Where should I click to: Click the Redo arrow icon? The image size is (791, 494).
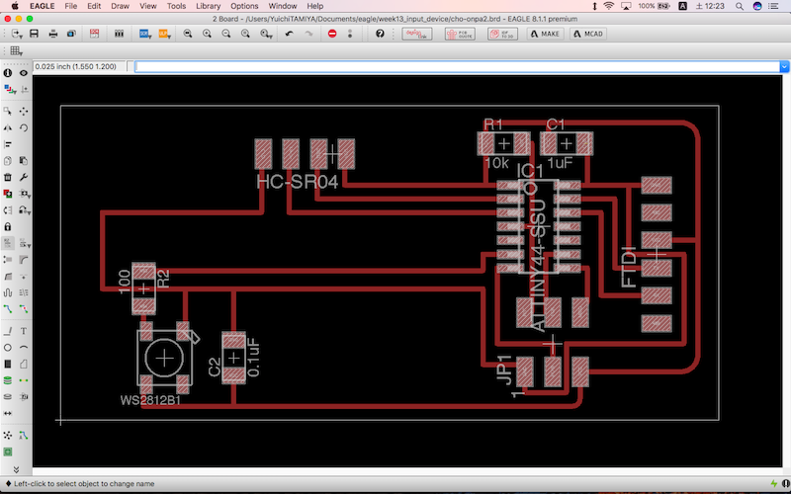pos(308,34)
